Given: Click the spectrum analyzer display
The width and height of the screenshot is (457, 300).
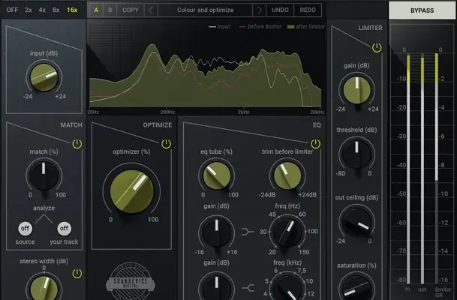Looking at the screenshot, I should tap(205, 66).
